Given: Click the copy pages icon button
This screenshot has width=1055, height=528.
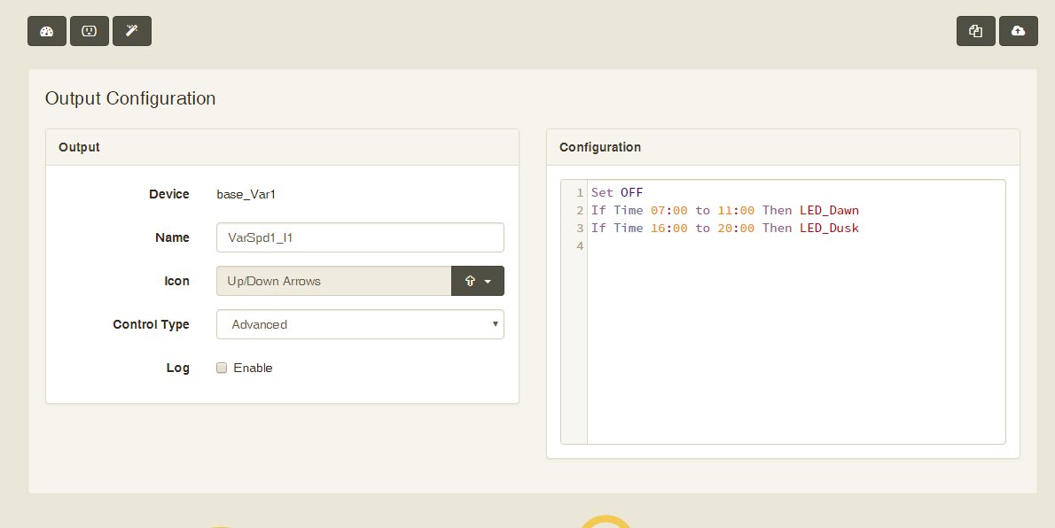Looking at the screenshot, I should click(x=975, y=31).
